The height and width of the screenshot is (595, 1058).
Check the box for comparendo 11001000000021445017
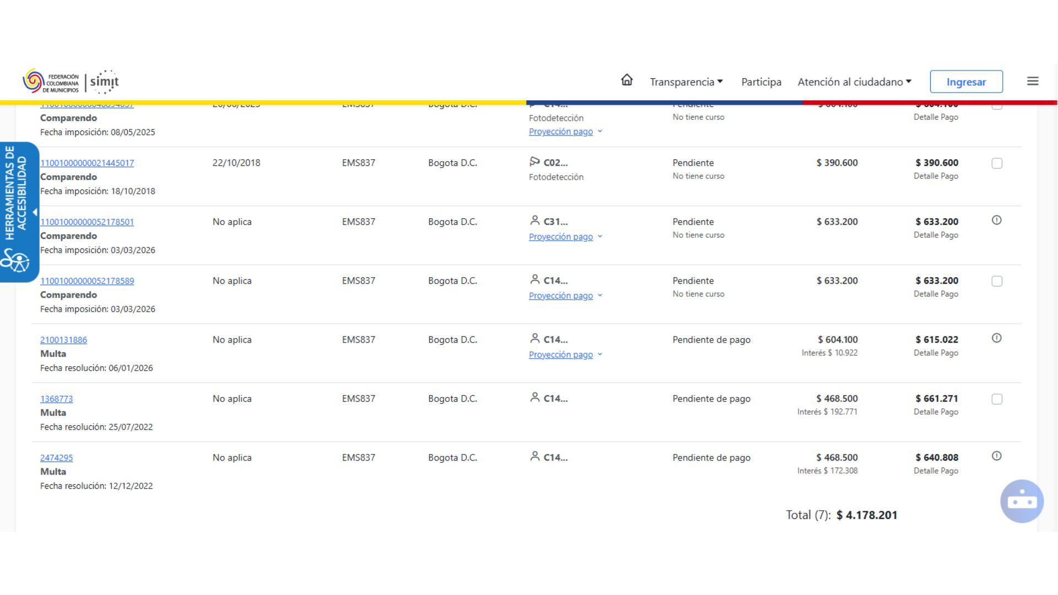pyautogui.click(x=996, y=164)
